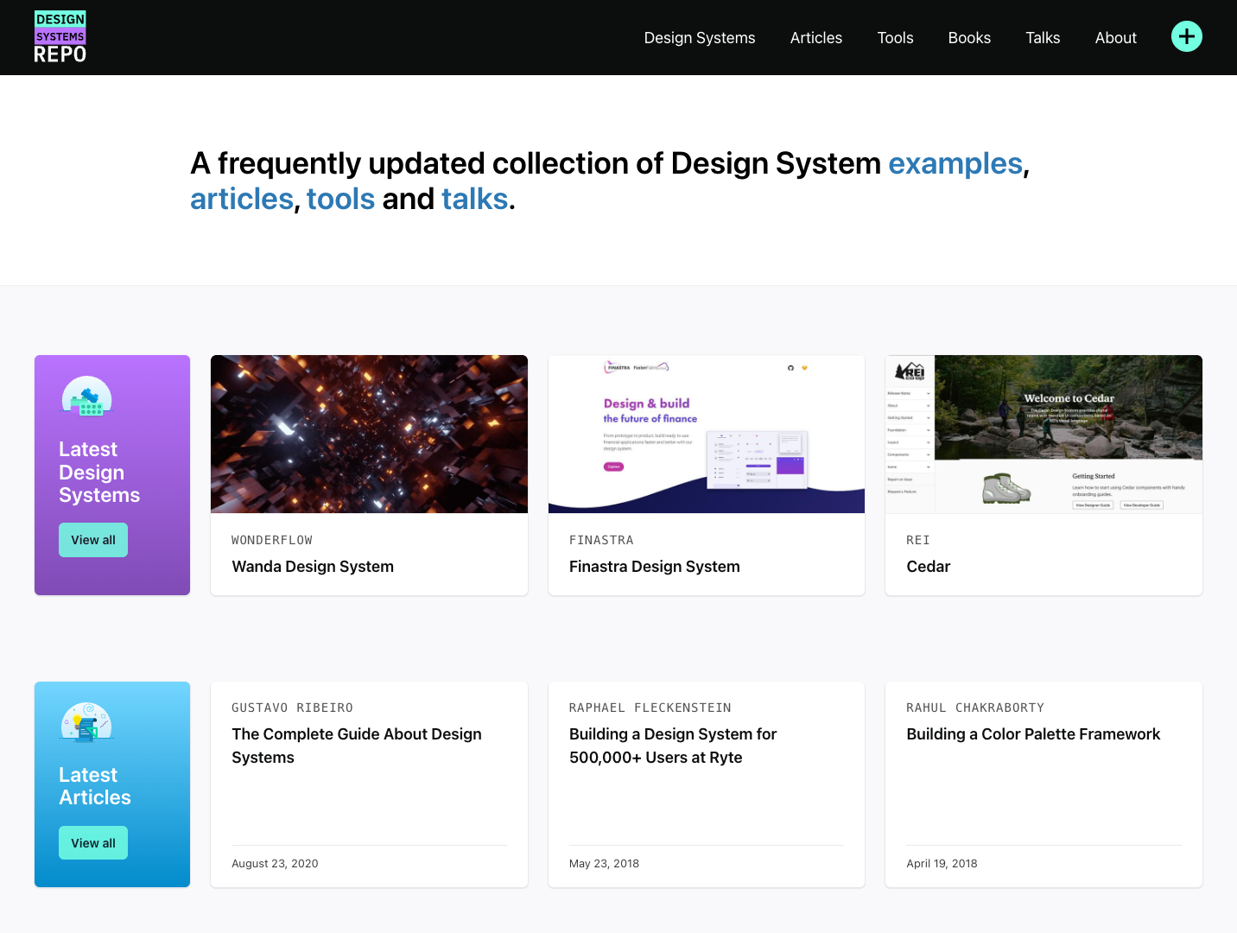Open the Design Systems menu item
The height and width of the screenshot is (933, 1237).
pyautogui.click(x=699, y=37)
